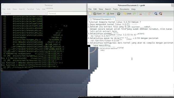Click the Redo arrow icon in gedit
The image size is (174, 98).
click(x=134, y=14)
